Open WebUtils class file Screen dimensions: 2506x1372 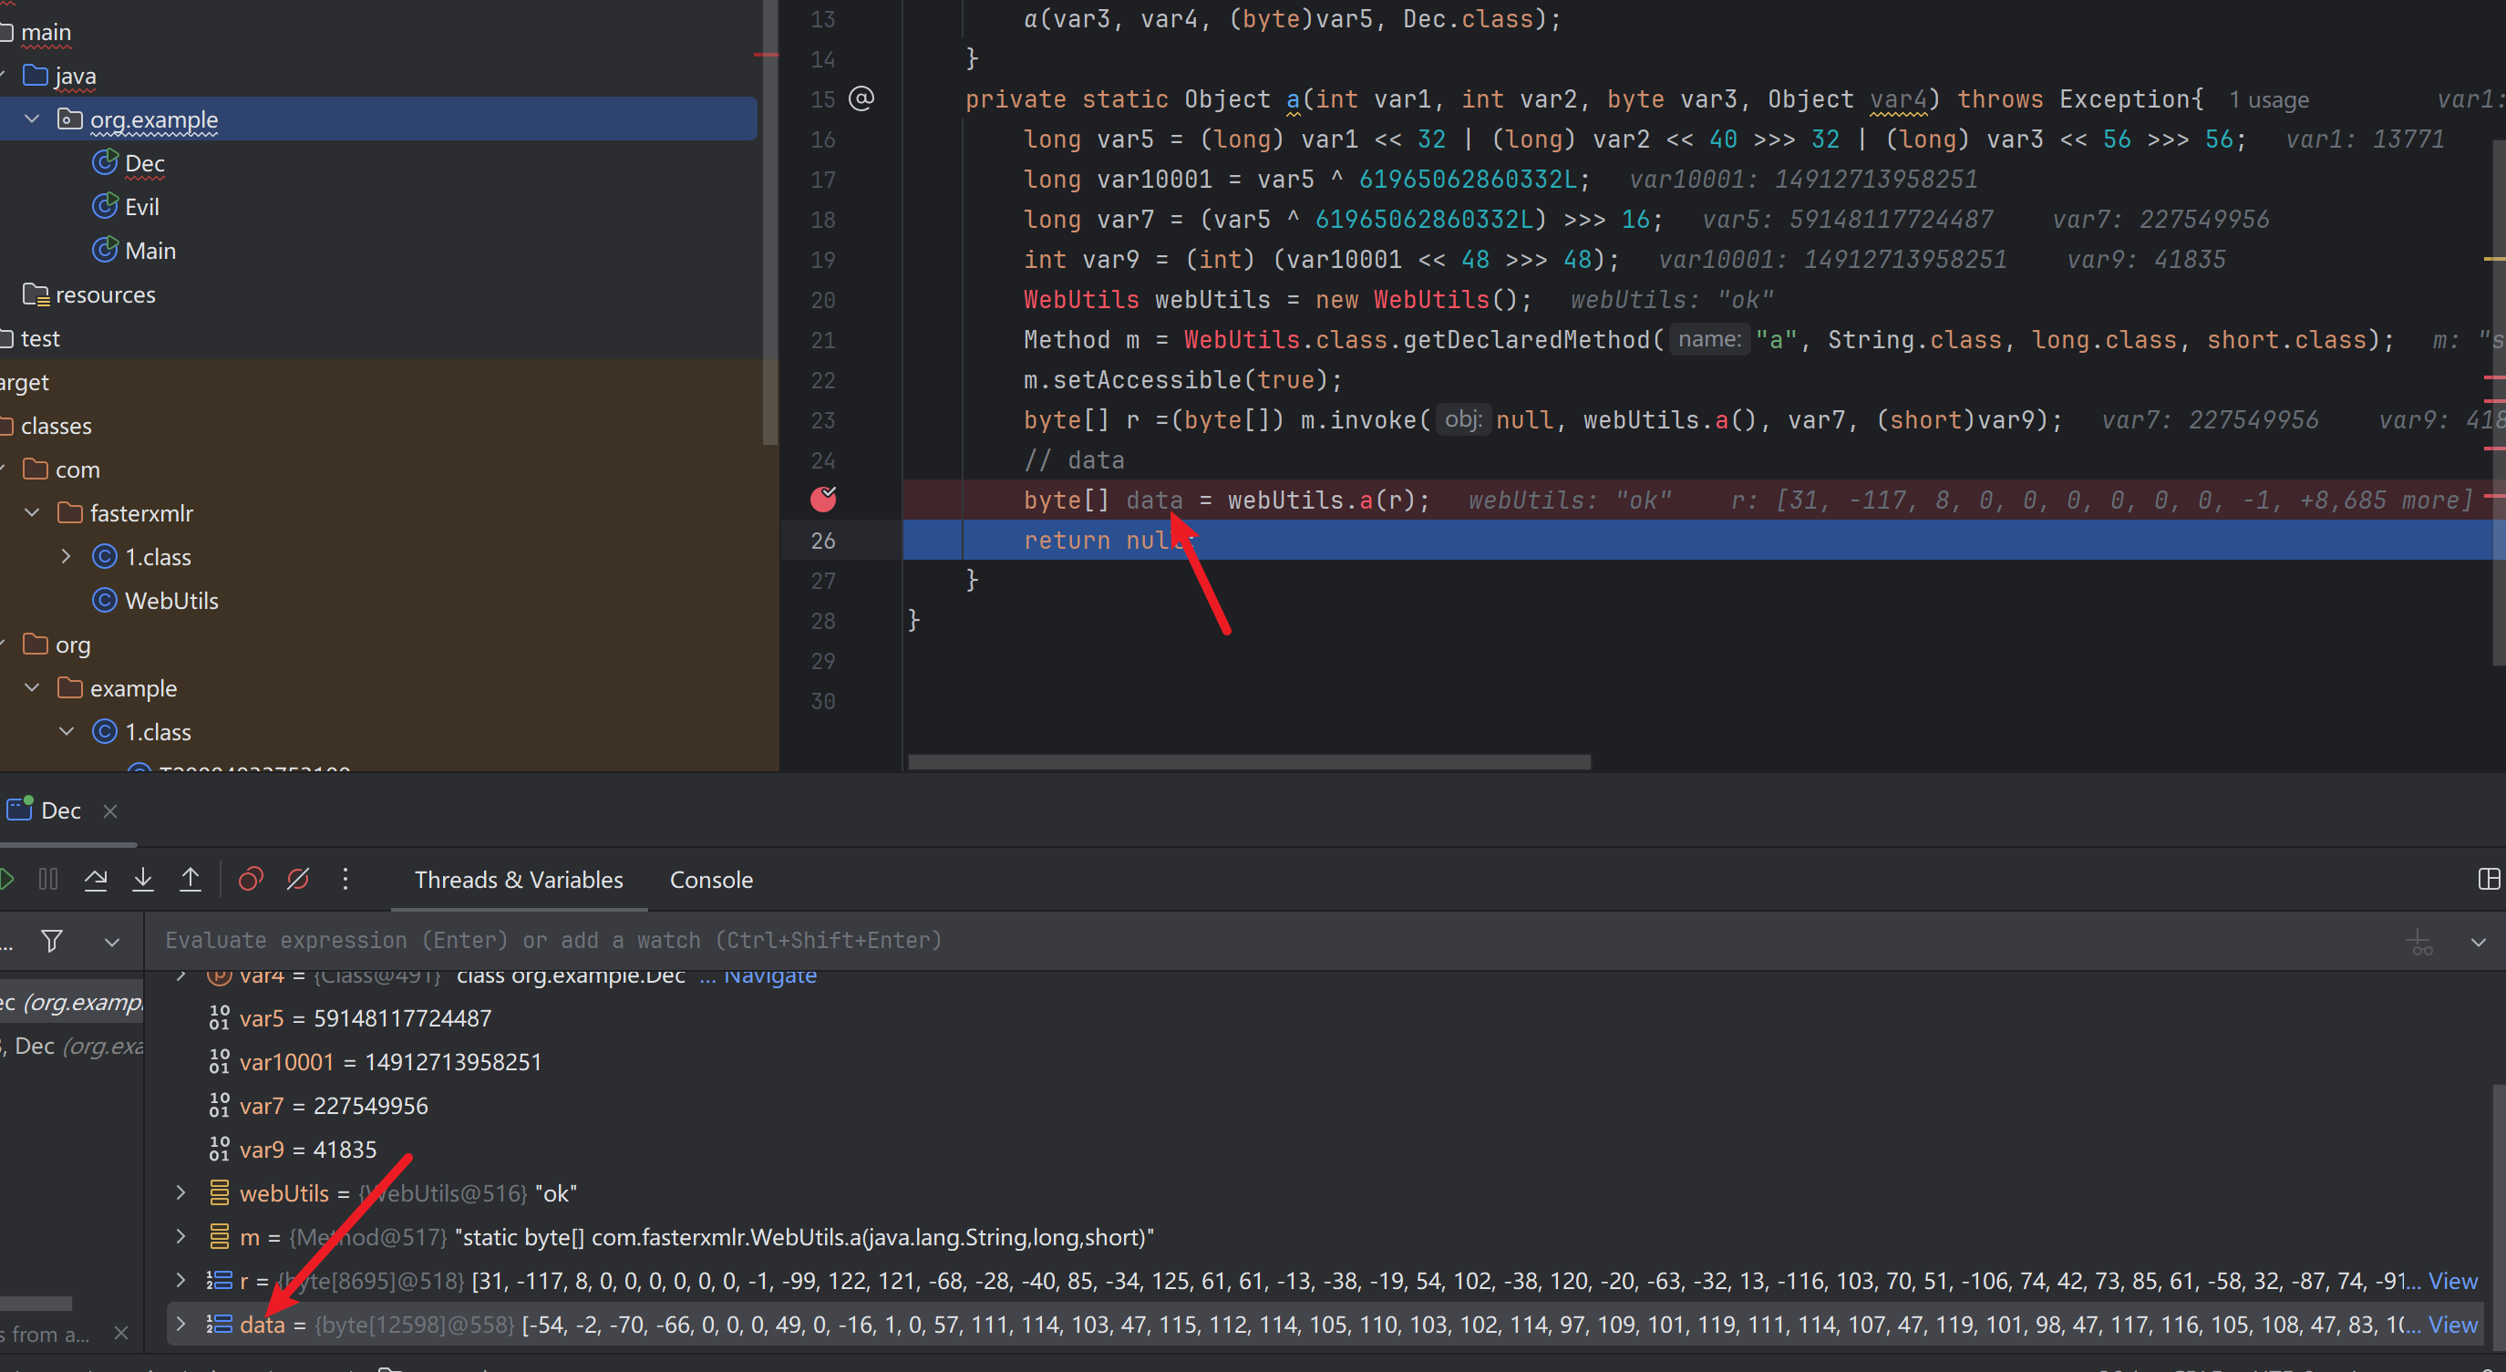click(x=171, y=601)
